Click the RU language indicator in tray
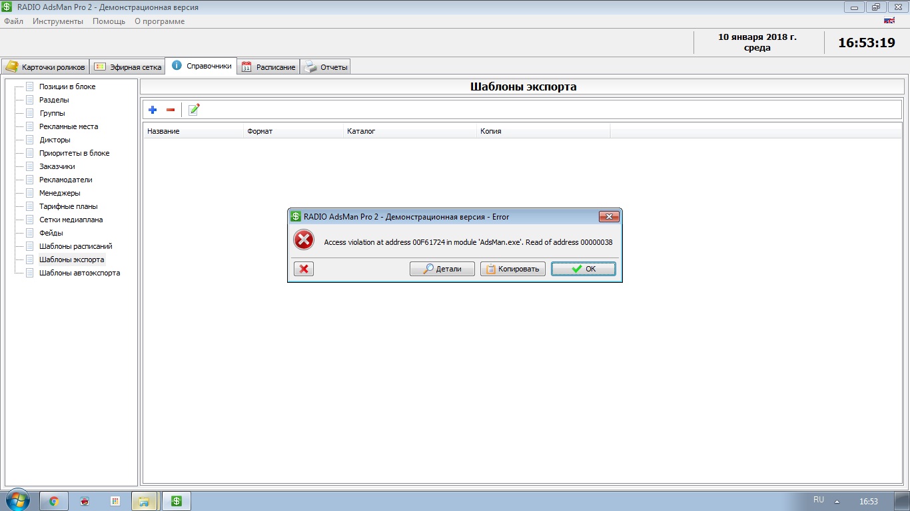910x511 pixels. pyautogui.click(x=819, y=500)
